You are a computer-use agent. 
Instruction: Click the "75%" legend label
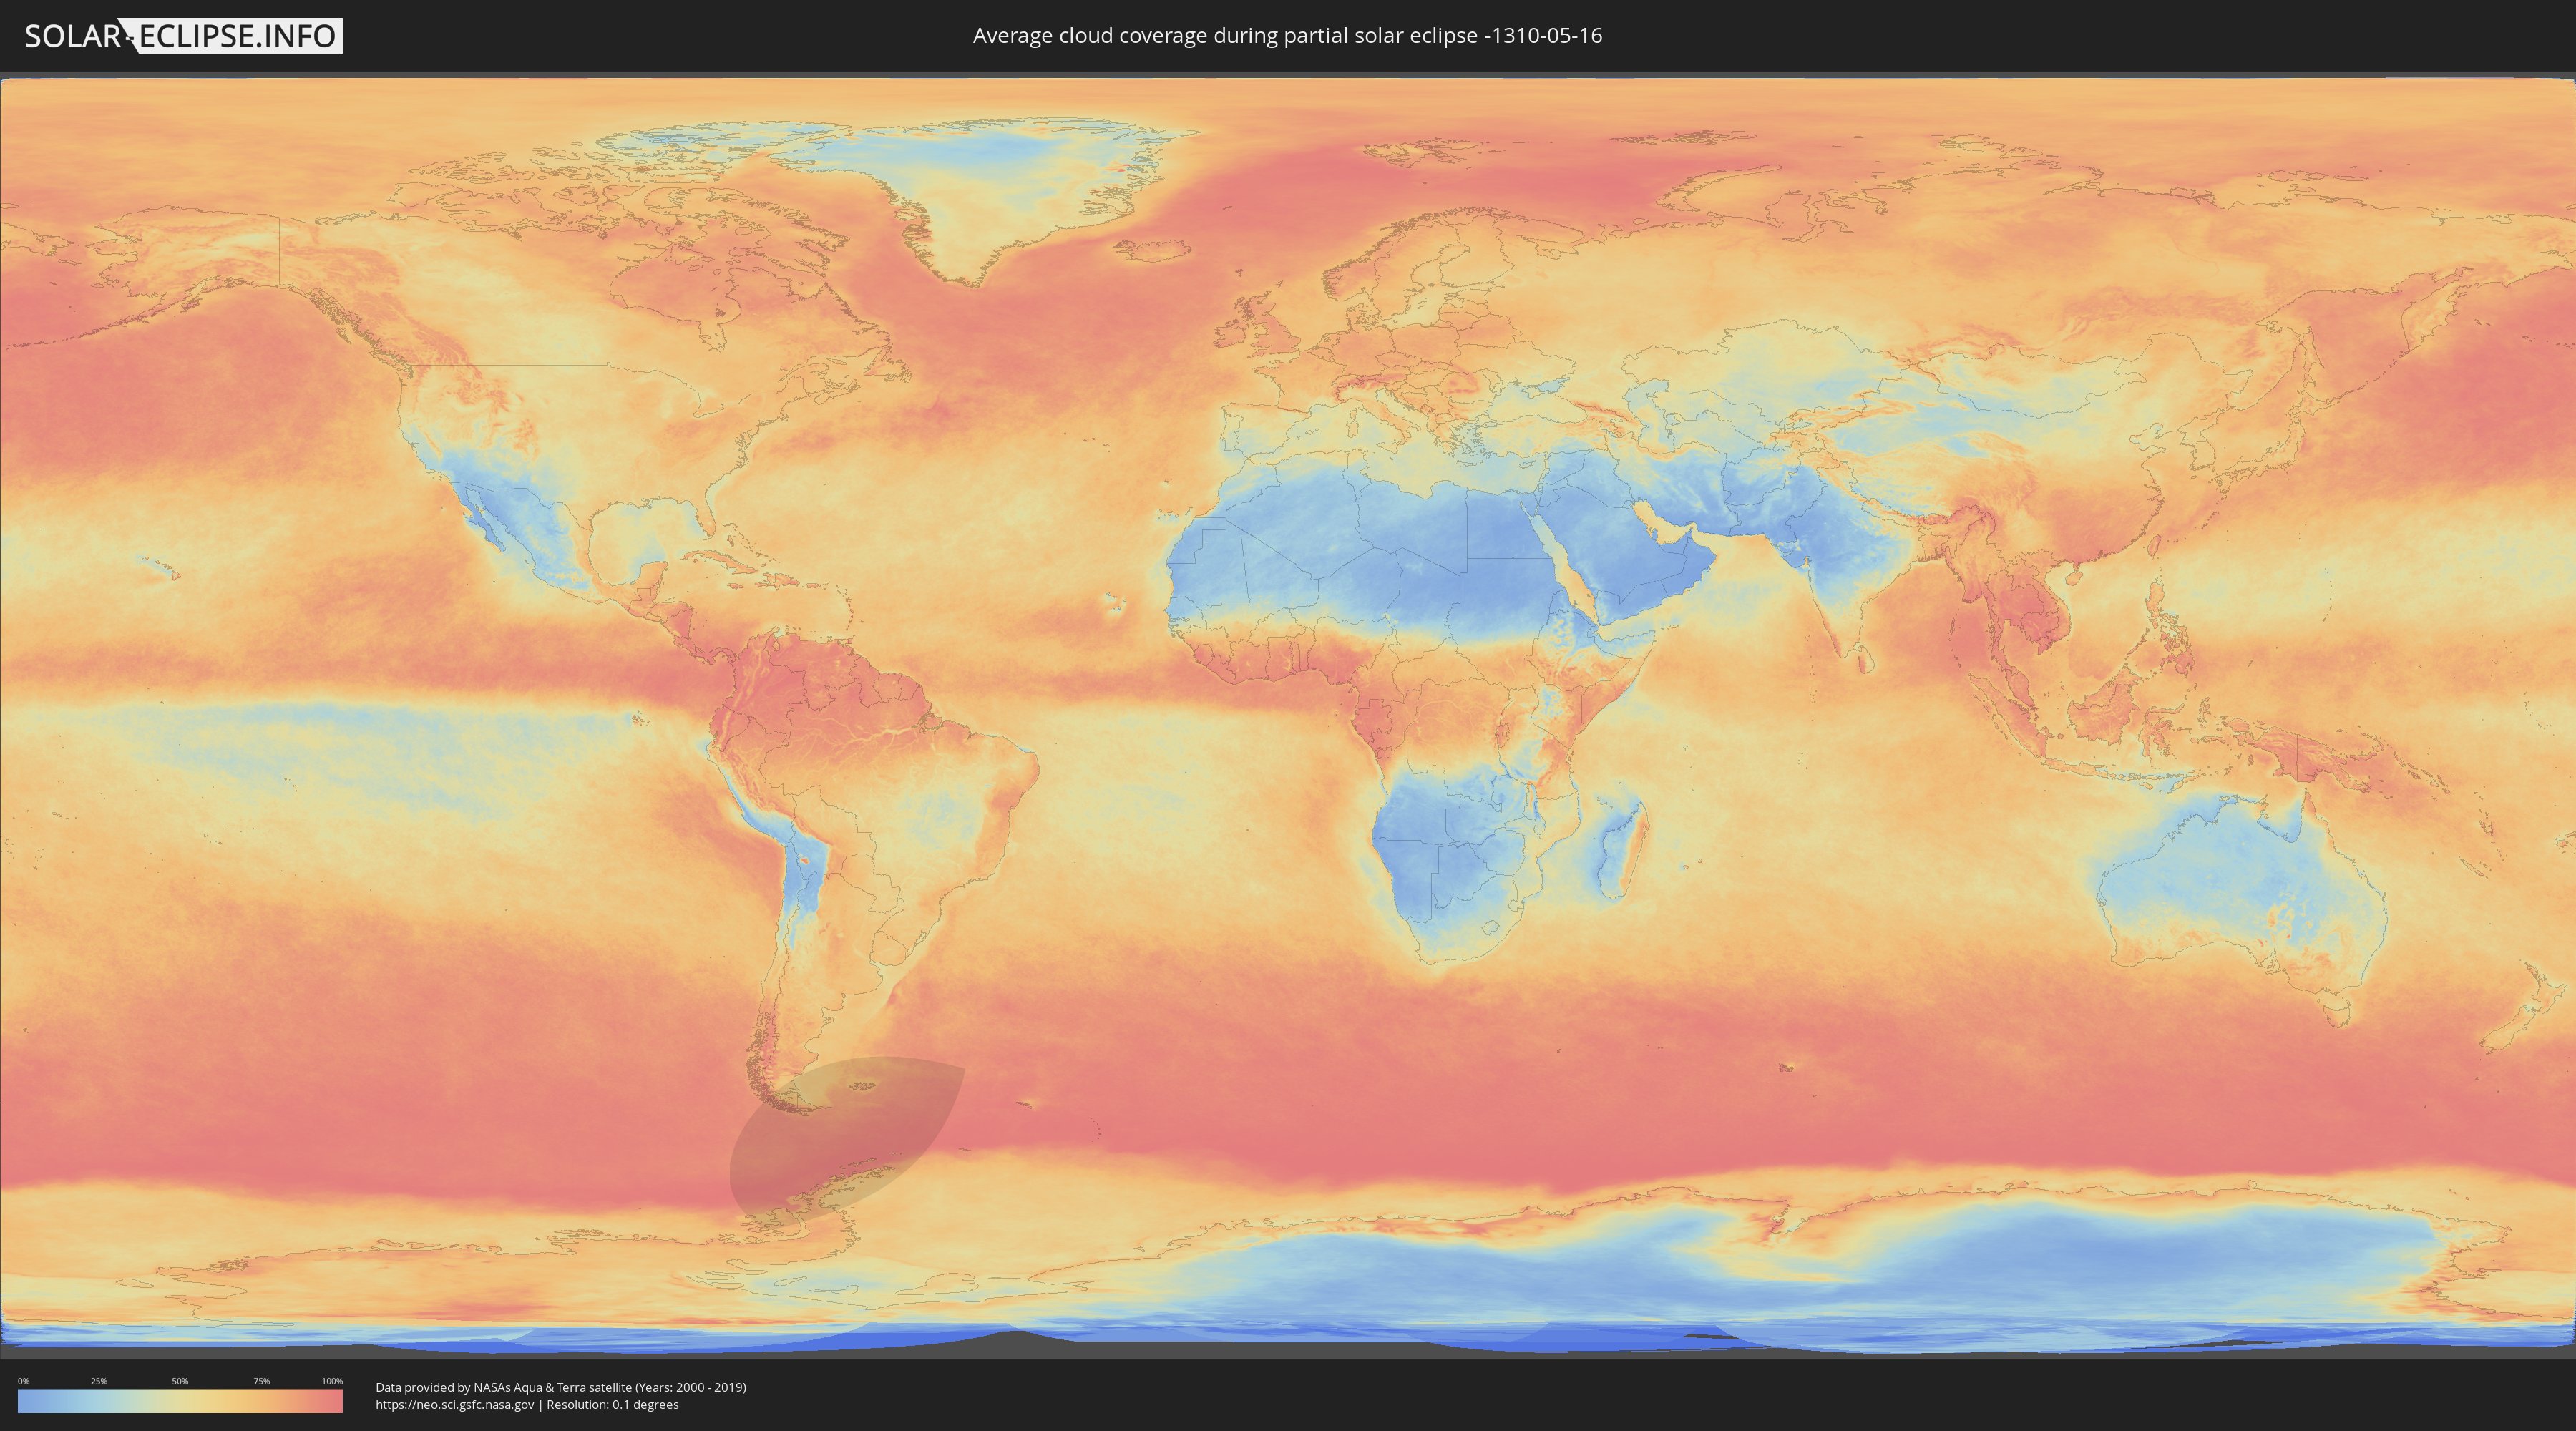coord(261,1381)
